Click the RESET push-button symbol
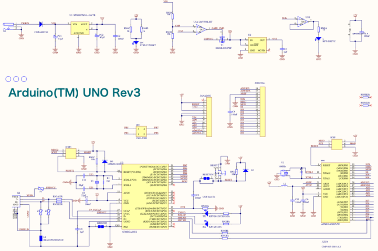The image size is (378, 251). pyautogui.click(x=209, y=178)
